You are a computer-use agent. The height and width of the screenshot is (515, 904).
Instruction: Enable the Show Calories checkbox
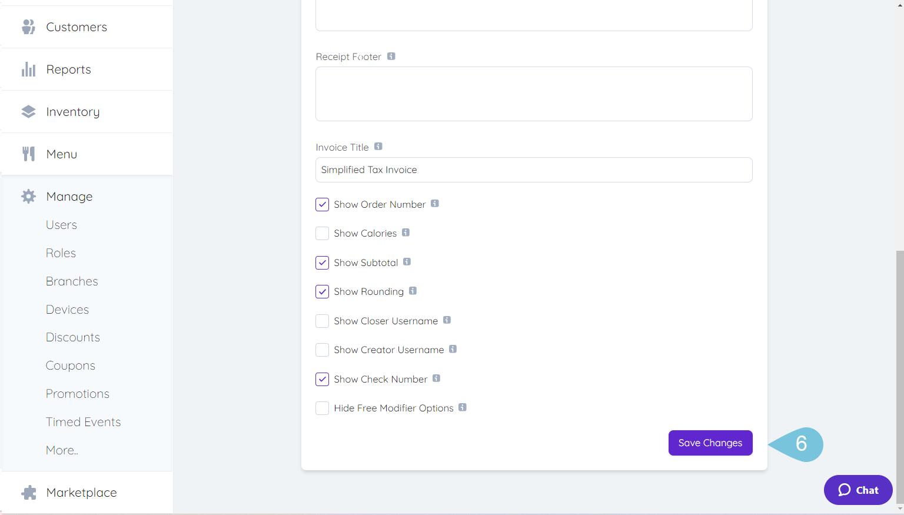322,233
